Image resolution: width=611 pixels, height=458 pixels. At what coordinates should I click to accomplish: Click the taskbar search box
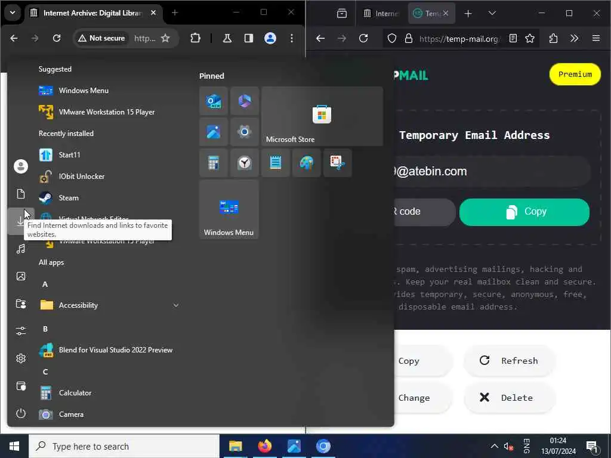pos(124,446)
